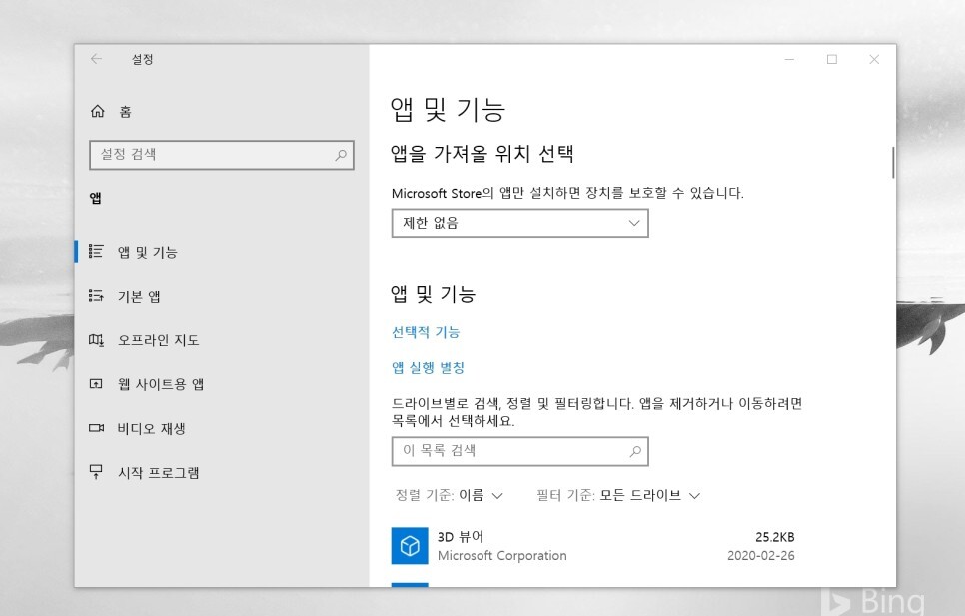Open the 선택적 기능 link

[x=426, y=332]
